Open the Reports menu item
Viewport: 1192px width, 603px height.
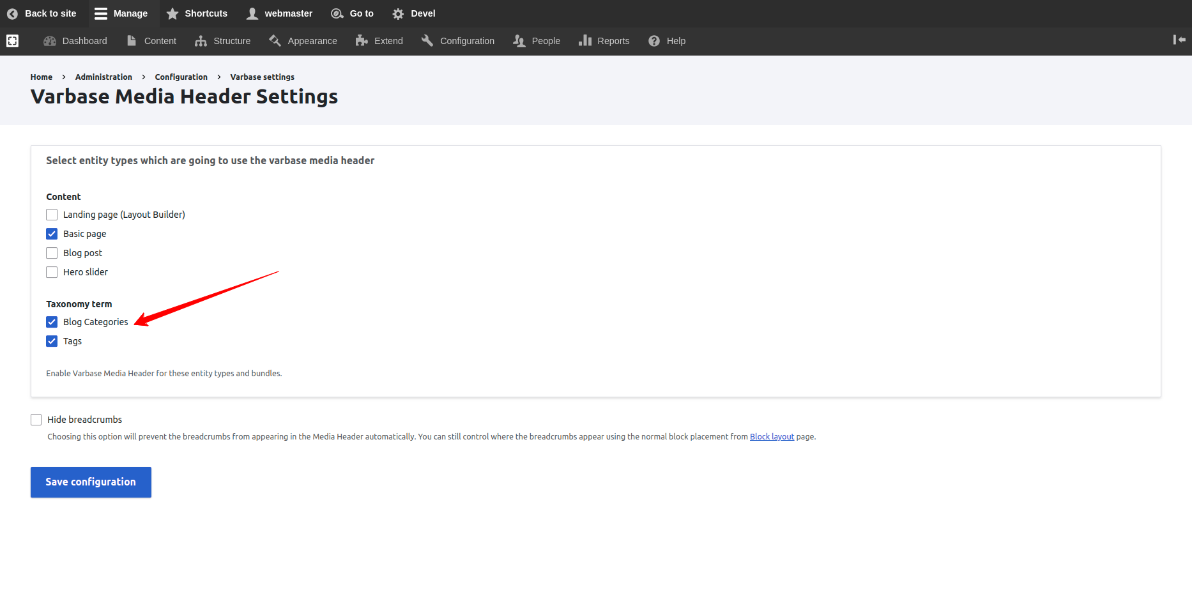613,41
